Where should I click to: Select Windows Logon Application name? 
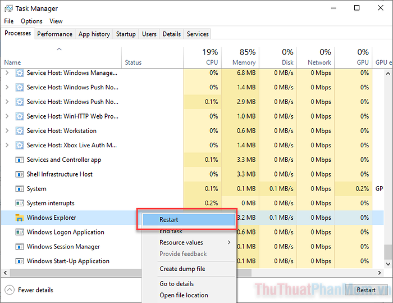pyautogui.click(x=66, y=232)
